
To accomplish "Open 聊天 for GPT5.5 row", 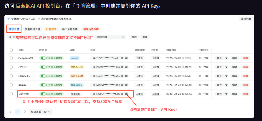I will tap(219, 67).
